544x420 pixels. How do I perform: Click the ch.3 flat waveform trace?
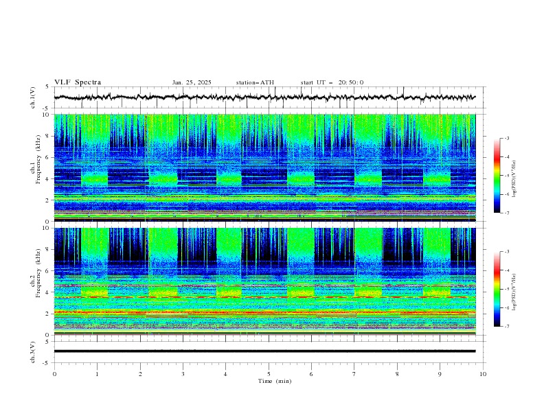click(x=264, y=351)
